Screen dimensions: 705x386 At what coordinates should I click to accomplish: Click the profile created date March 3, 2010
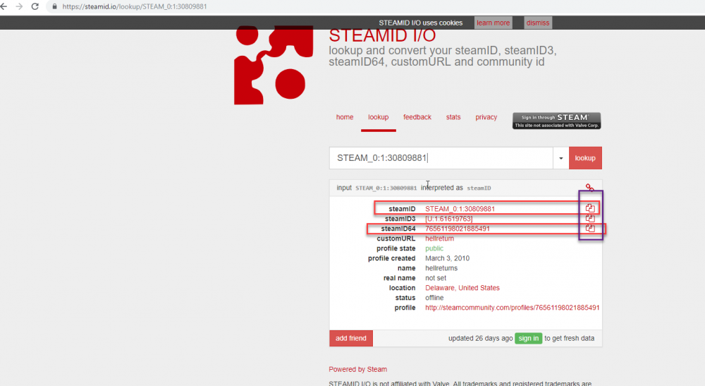(448, 258)
